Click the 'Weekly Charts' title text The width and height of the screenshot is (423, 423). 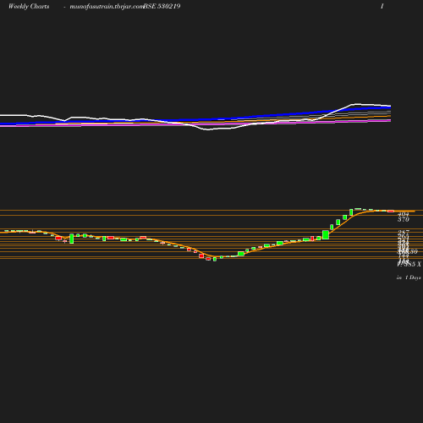29,6
